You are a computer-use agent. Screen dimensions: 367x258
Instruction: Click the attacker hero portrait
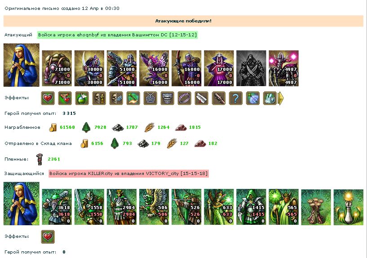(22, 65)
